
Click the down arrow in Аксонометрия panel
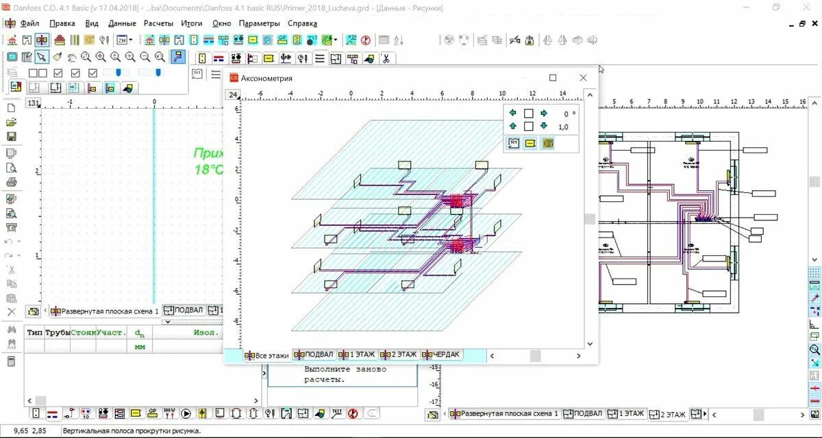coord(544,126)
